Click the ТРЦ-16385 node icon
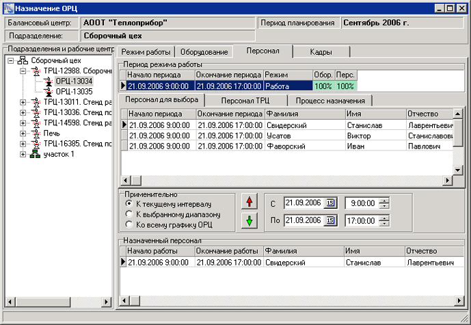Image resolution: width=471 pixels, height=325 pixels. point(36,144)
